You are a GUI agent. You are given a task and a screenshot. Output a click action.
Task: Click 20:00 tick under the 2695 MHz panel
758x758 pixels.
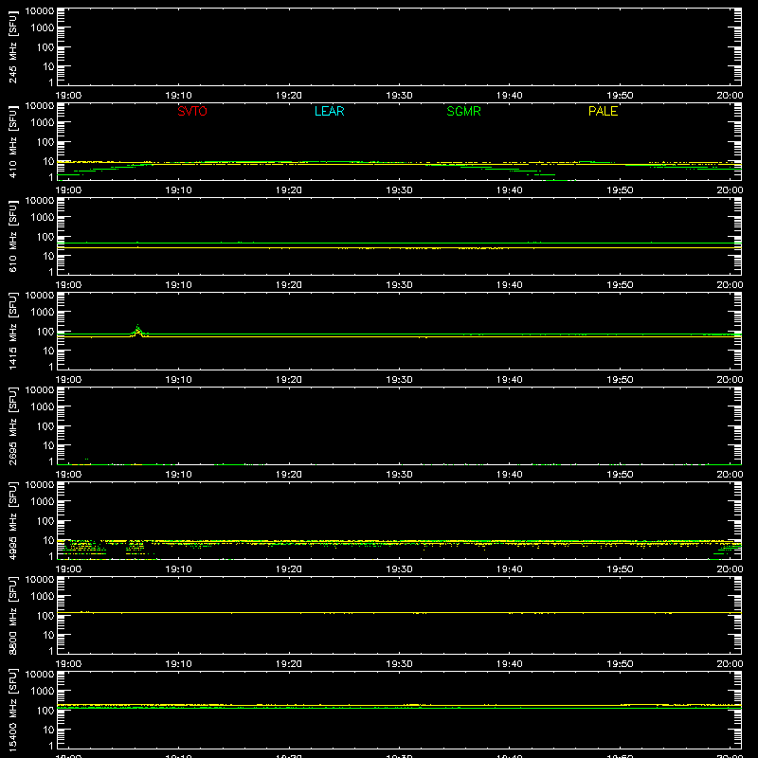730,475
